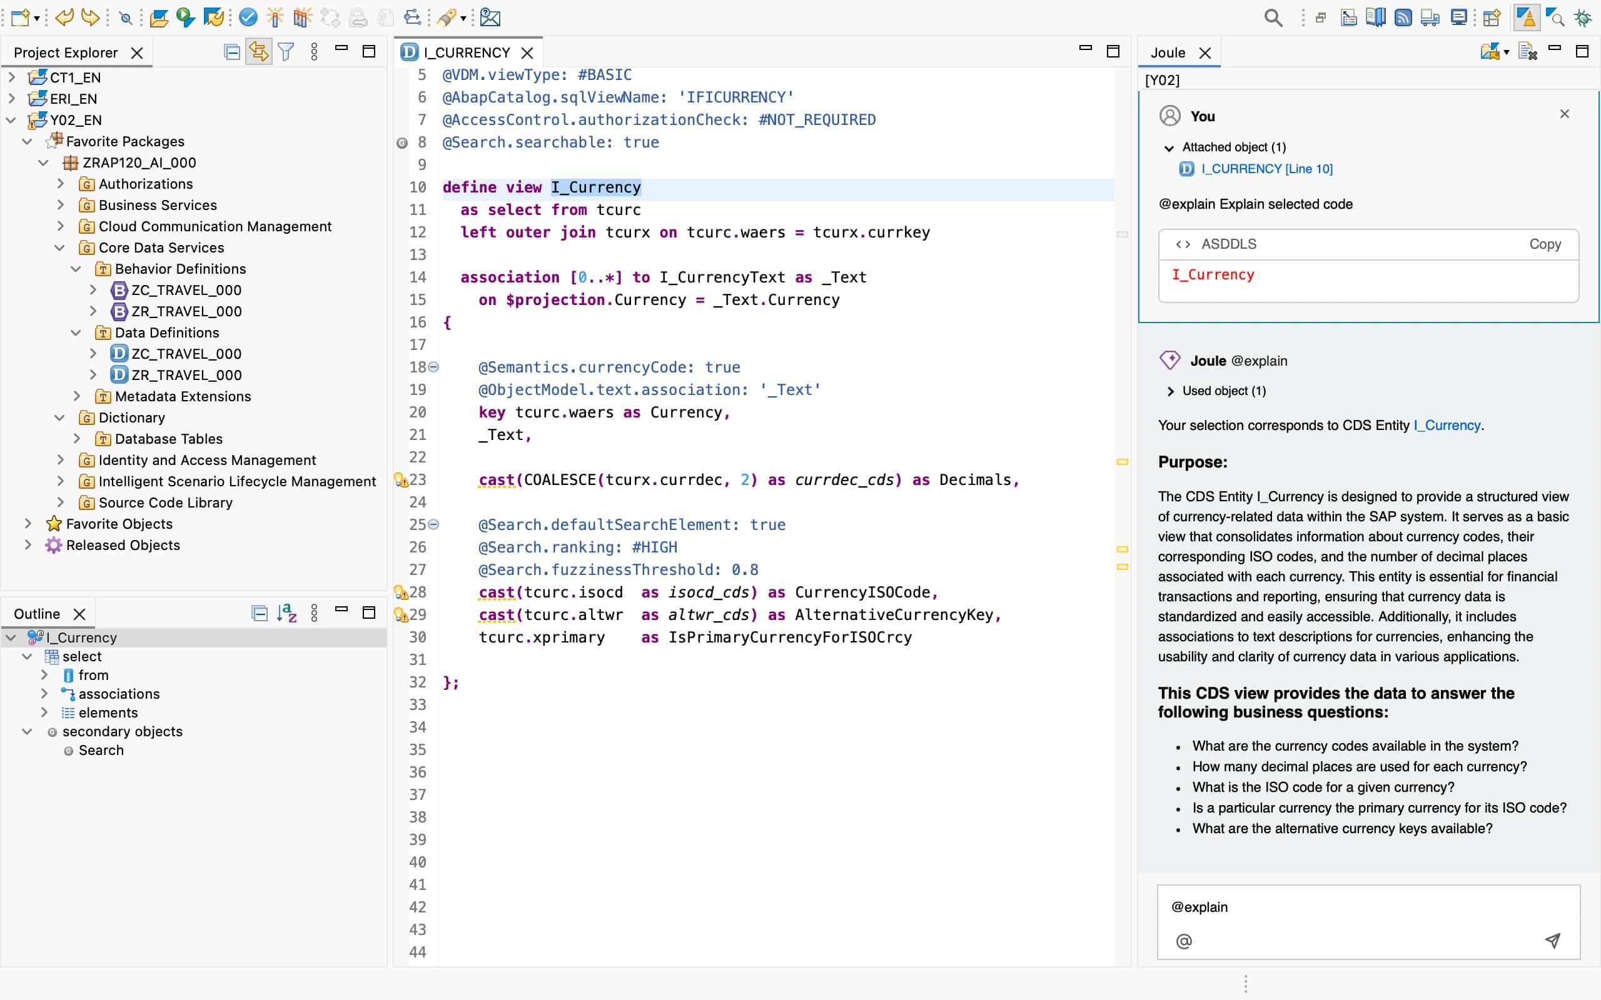Click the activate object magic wand icon

pos(275,17)
